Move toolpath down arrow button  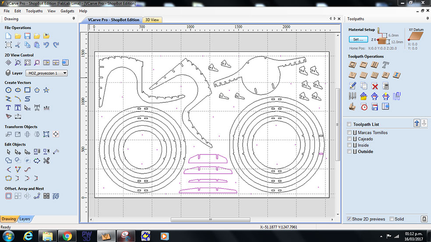pos(424,123)
